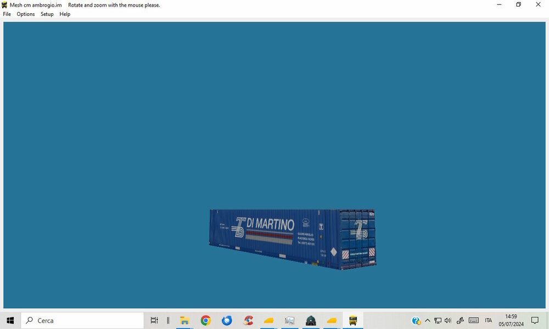Open the Help menu
Viewport: 549px width, 329px height.
65,14
